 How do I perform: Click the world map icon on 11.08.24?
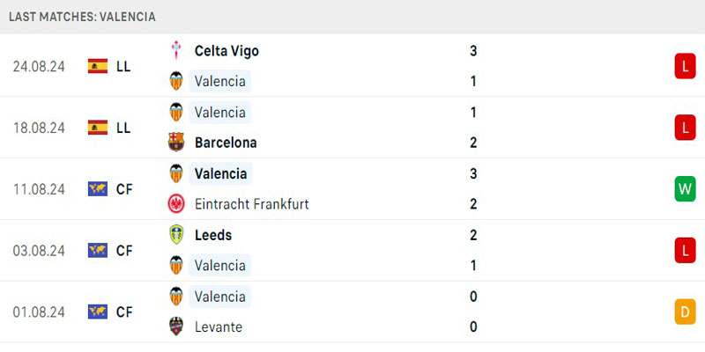(x=98, y=188)
